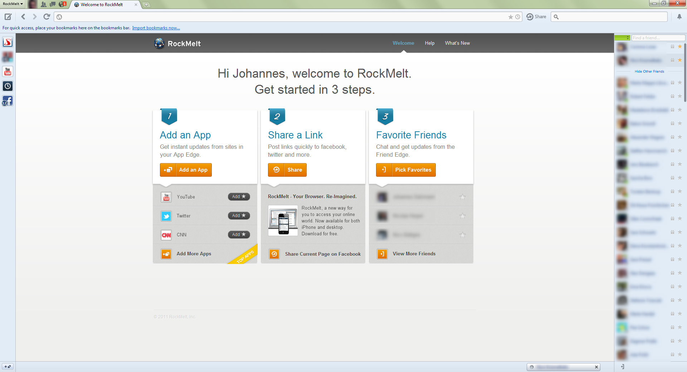
Task: Open the Help nav item
Action: 429,43
